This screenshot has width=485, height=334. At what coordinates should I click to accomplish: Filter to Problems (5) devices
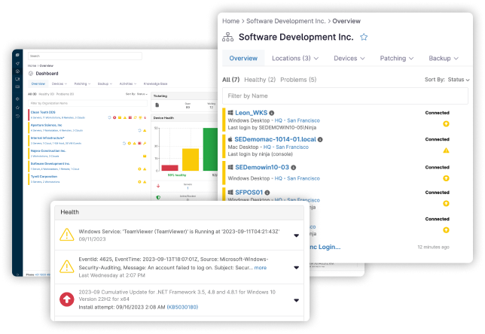click(x=298, y=80)
